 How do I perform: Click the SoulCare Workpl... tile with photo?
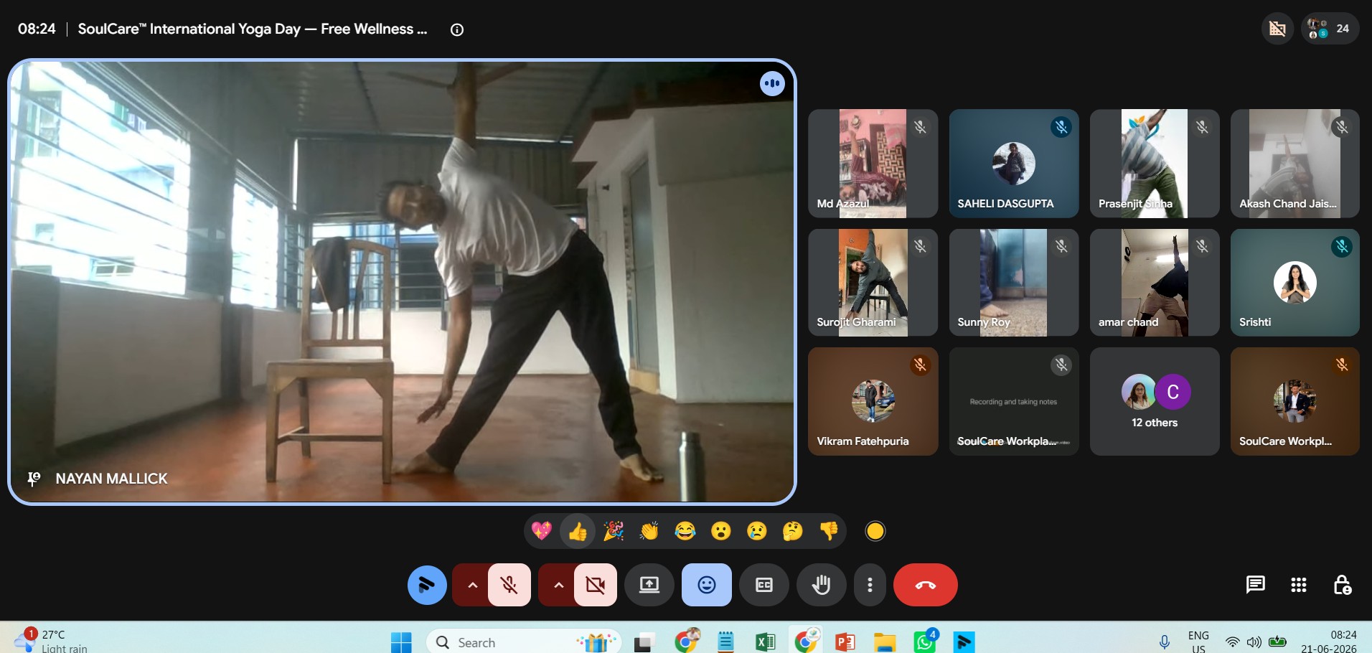pos(1295,402)
